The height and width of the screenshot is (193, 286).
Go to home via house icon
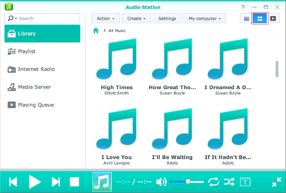tap(96, 30)
